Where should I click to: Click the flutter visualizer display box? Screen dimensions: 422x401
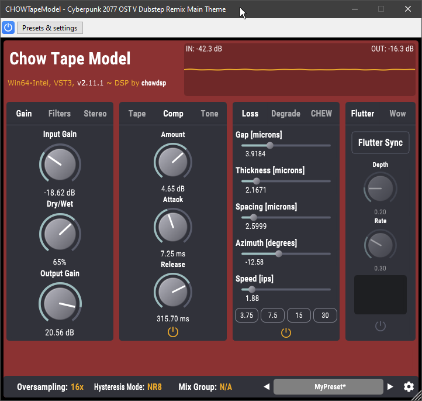click(x=381, y=295)
